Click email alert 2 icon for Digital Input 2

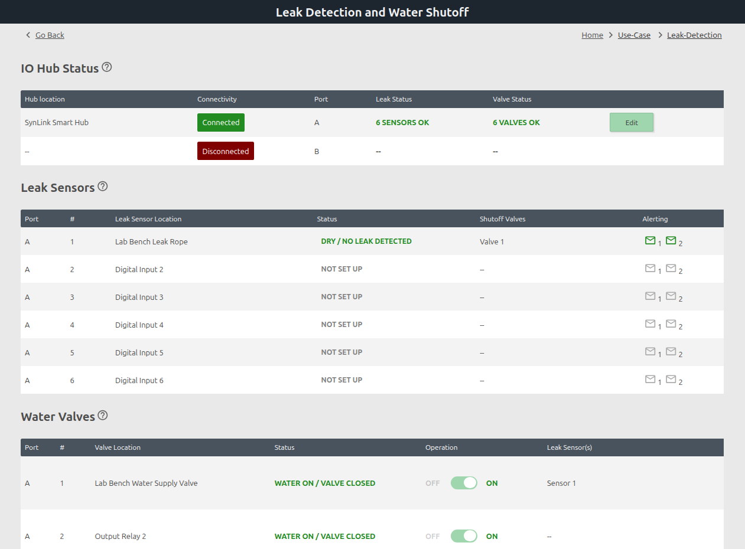[x=671, y=268]
